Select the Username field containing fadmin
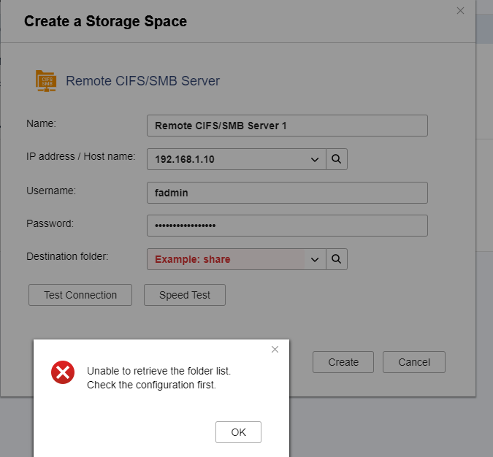The width and height of the screenshot is (493, 457). [x=287, y=193]
